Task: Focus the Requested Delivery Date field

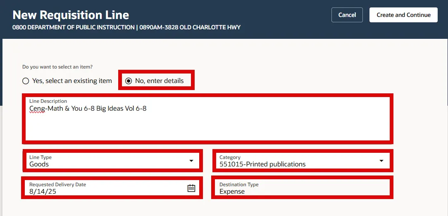Action: (x=103, y=188)
